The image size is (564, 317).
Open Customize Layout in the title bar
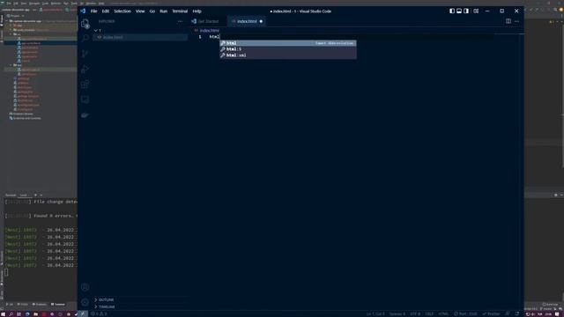(x=476, y=11)
